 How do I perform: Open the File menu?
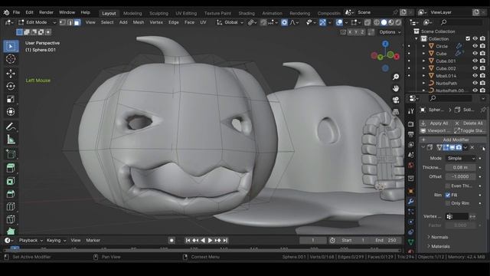click(16, 12)
